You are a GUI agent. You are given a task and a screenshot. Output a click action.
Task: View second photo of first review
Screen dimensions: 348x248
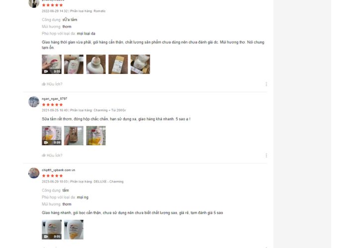pyautogui.click(x=74, y=64)
